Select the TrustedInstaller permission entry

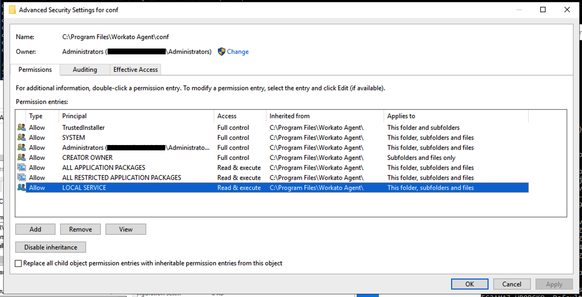273,127
